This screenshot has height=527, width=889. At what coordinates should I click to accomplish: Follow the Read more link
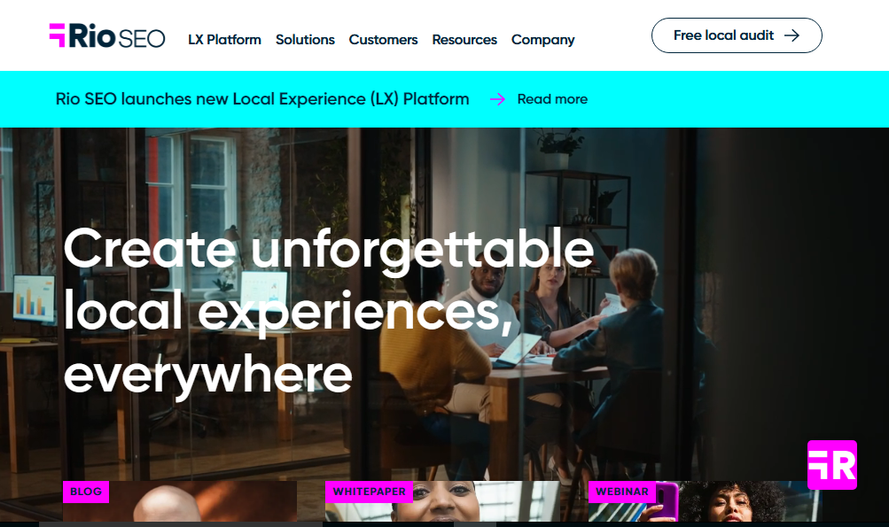pyautogui.click(x=552, y=99)
